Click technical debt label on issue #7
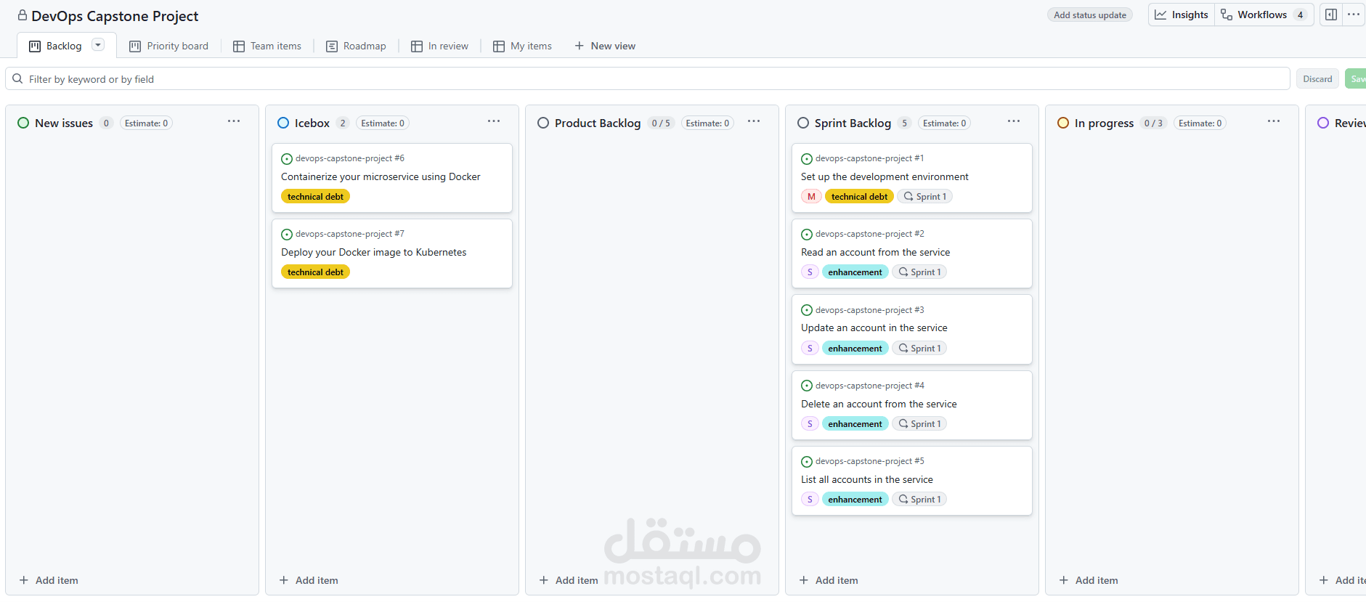The image size is (1366, 602). pos(315,272)
